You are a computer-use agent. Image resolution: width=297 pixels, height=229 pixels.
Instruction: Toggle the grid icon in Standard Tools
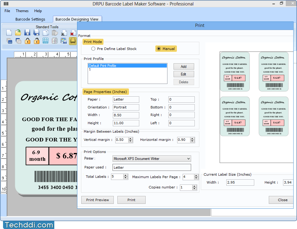pos(46,41)
